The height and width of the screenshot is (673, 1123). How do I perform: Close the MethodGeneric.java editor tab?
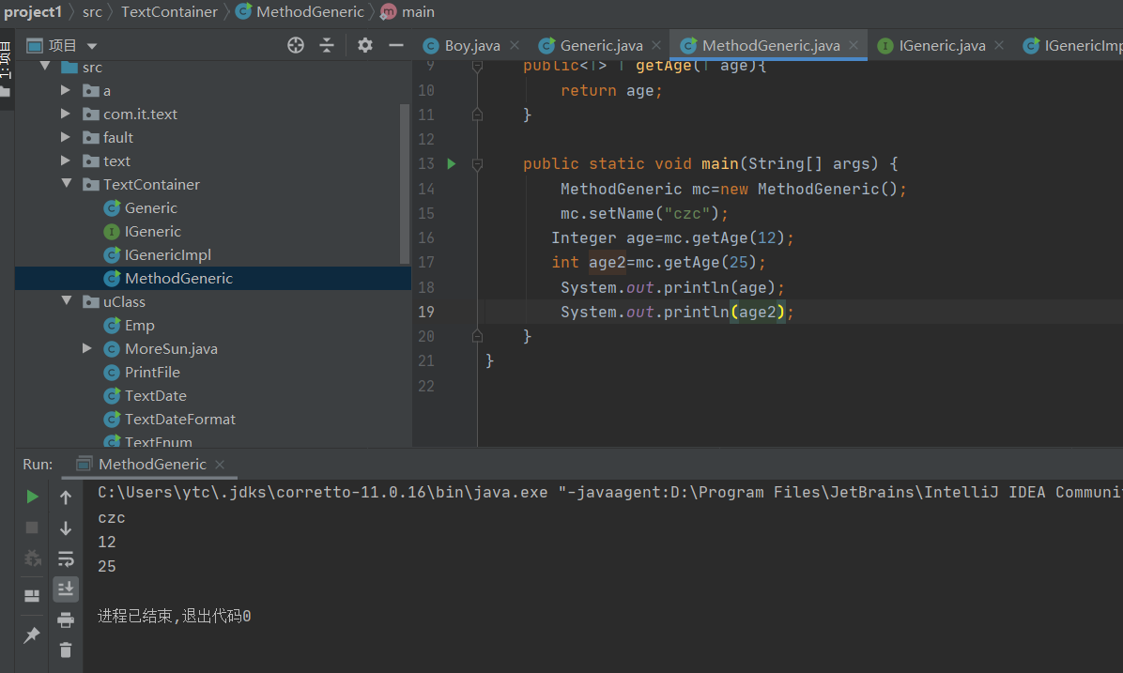[x=854, y=45]
